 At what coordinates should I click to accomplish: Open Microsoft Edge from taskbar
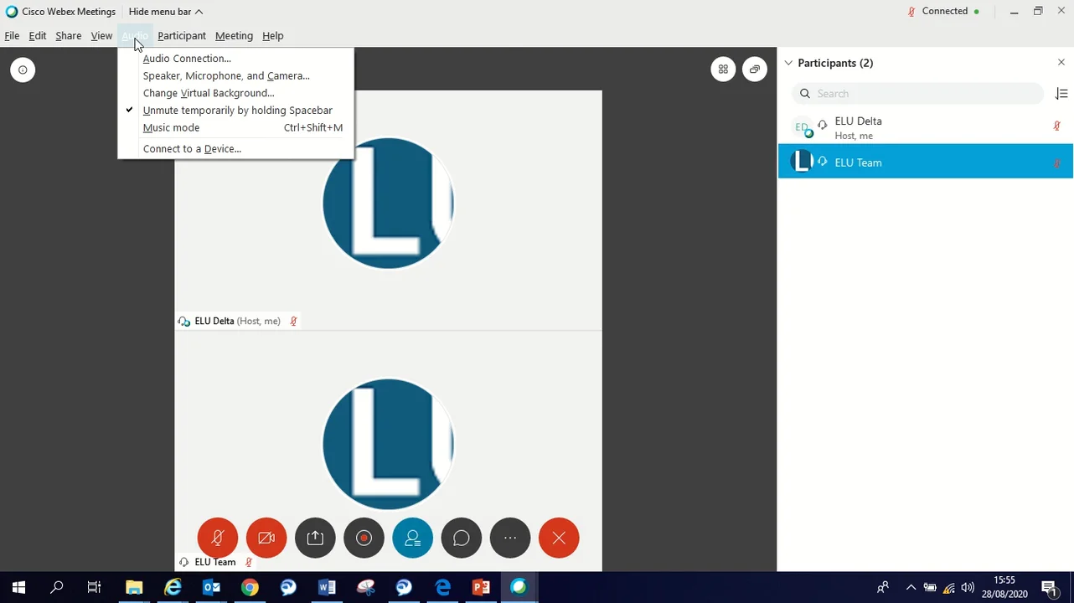point(442,587)
